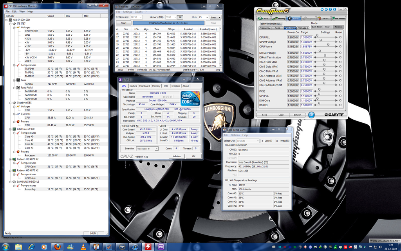The height and width of the screenshot is (251, 401).
Task: Launch VLC from the taskbar
Action: (x=83, y=247)
